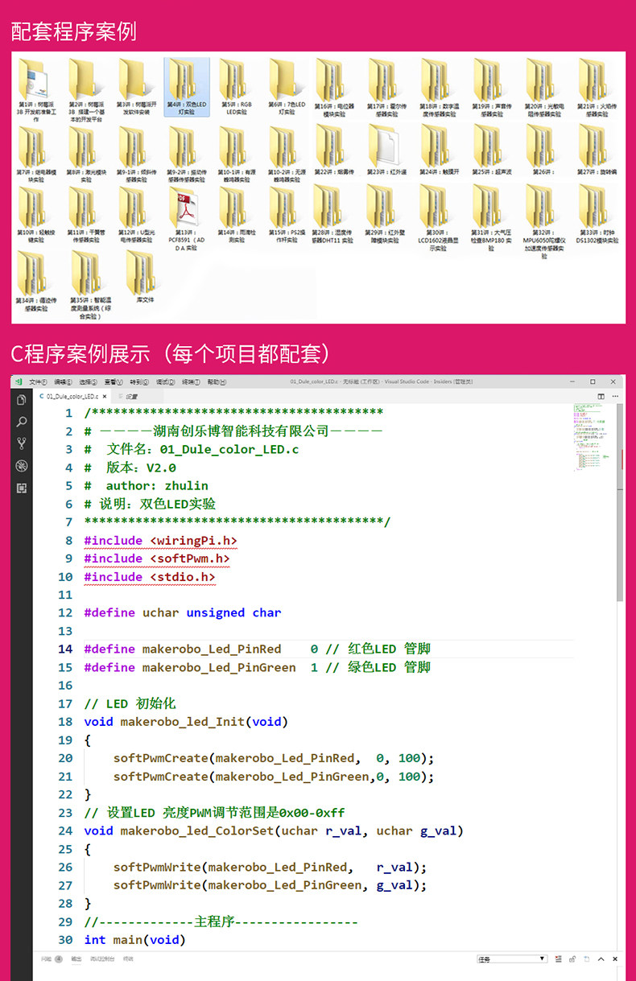Viewport: 636px width, 981px height.
Task: Click the #define uchar unsigned char line
Action: [183, 612]
